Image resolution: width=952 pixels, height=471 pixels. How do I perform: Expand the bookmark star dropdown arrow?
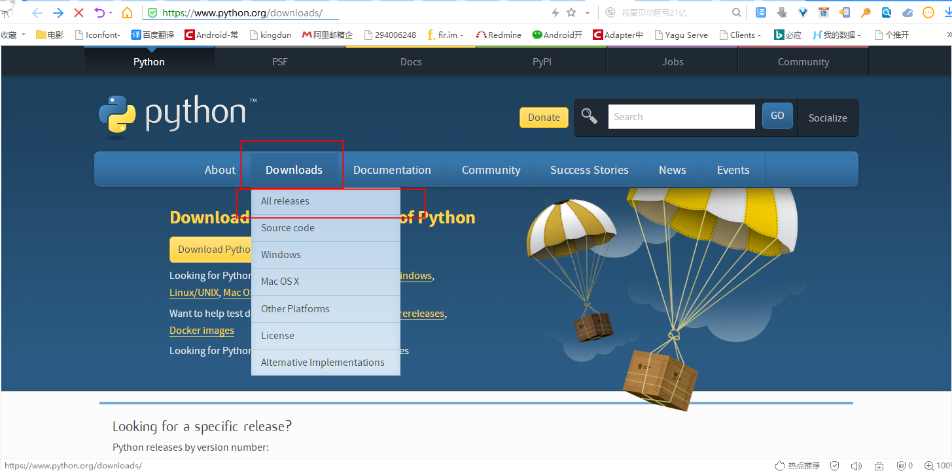[x=588, y=12]
